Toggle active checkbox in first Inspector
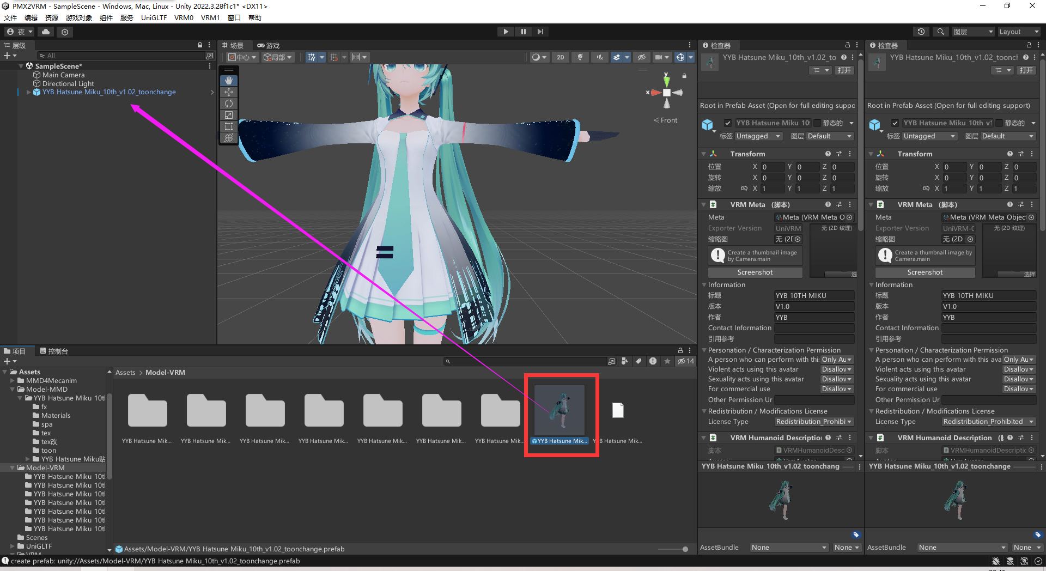This screenshot has height=571, width=1046. pyautogui.click(x=727, y=123)
